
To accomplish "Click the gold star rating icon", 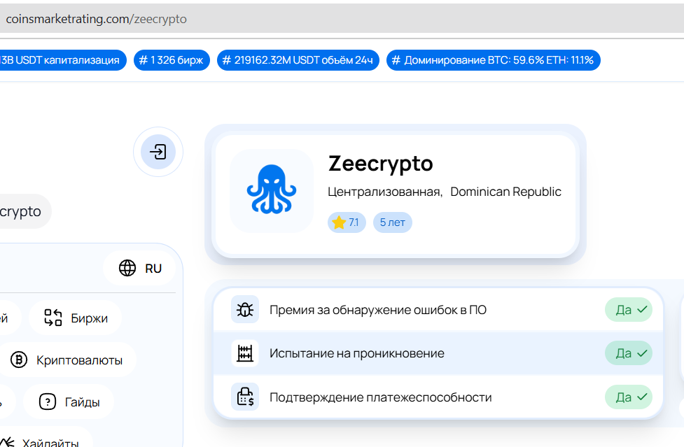I will tap(339, 222).
